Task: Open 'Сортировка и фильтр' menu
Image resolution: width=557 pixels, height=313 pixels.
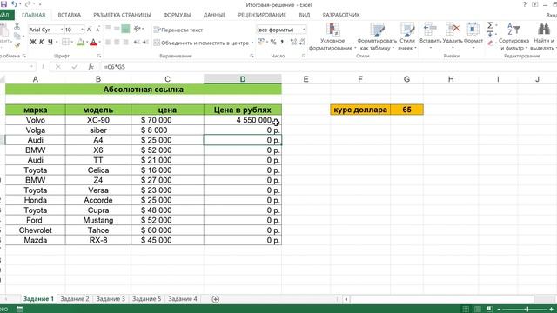Action: 513,37
